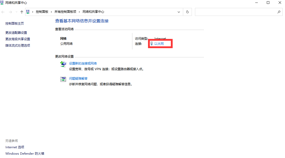Click the troubleshooting (问题疑难解答) icon
This screenshot has width=285, height=158.
click(x=63, y=79)
